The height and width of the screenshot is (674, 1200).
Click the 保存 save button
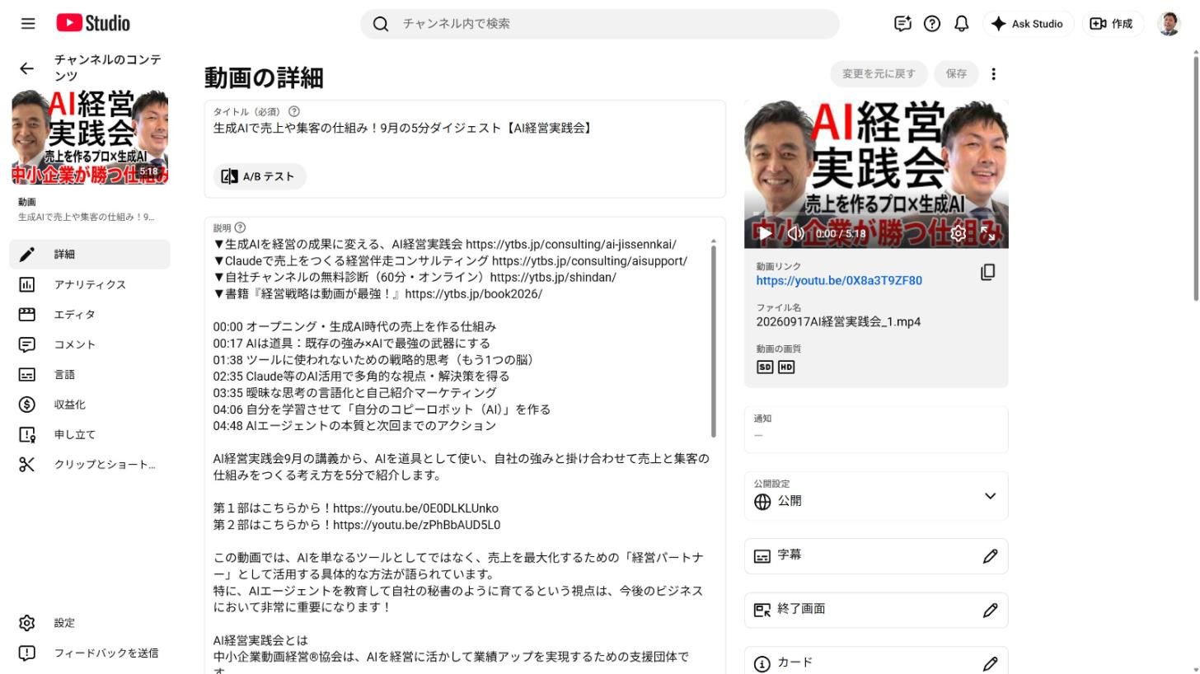click(x=956, y=74)
